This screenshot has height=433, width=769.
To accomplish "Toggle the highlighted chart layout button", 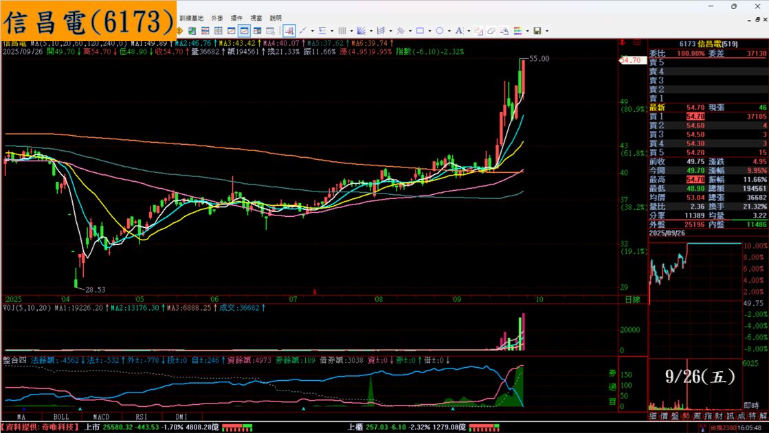I will [244, 31].
